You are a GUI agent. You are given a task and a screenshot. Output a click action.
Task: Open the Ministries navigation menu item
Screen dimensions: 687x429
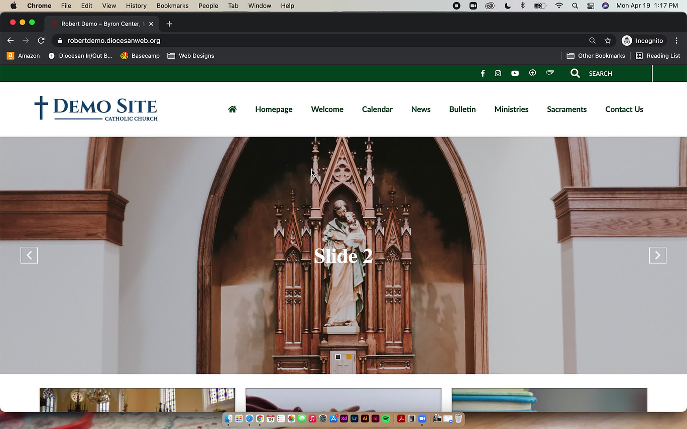[511, 109]
